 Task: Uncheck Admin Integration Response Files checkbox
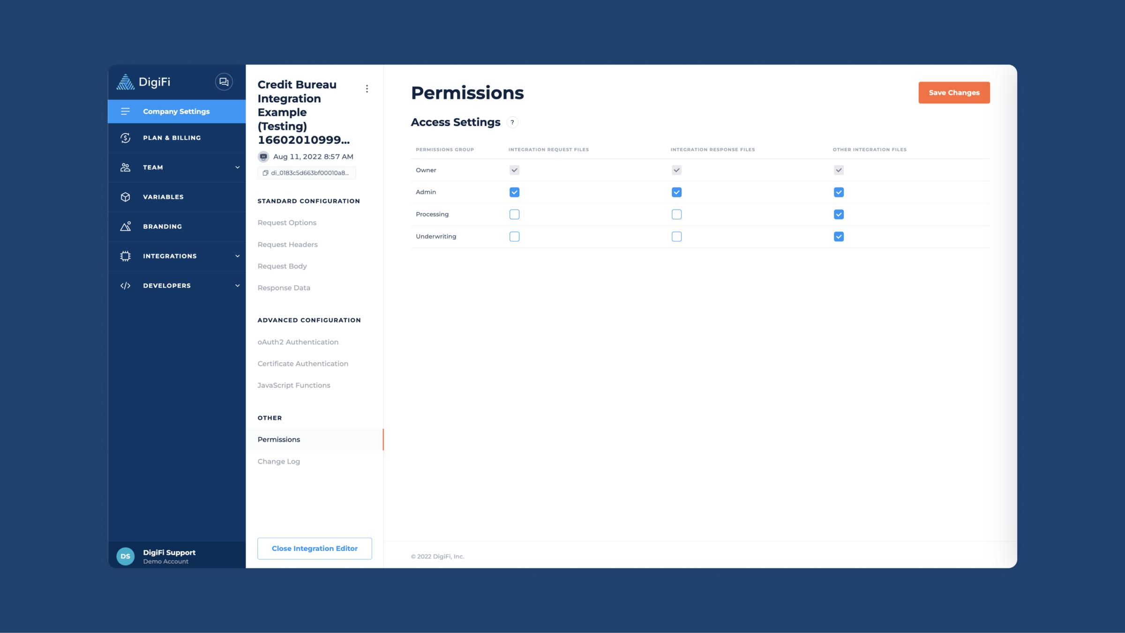[x=676, y=192]
